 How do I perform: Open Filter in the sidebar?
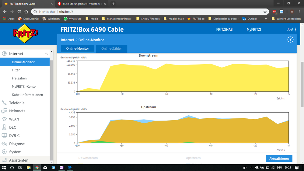16,70
